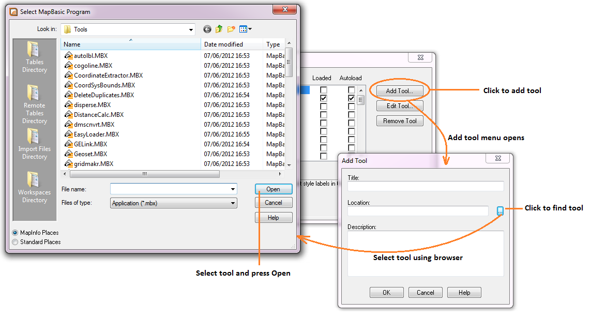
Task: Select the gridmakr.MBX file icon
Action: click(x=68, y=163)
